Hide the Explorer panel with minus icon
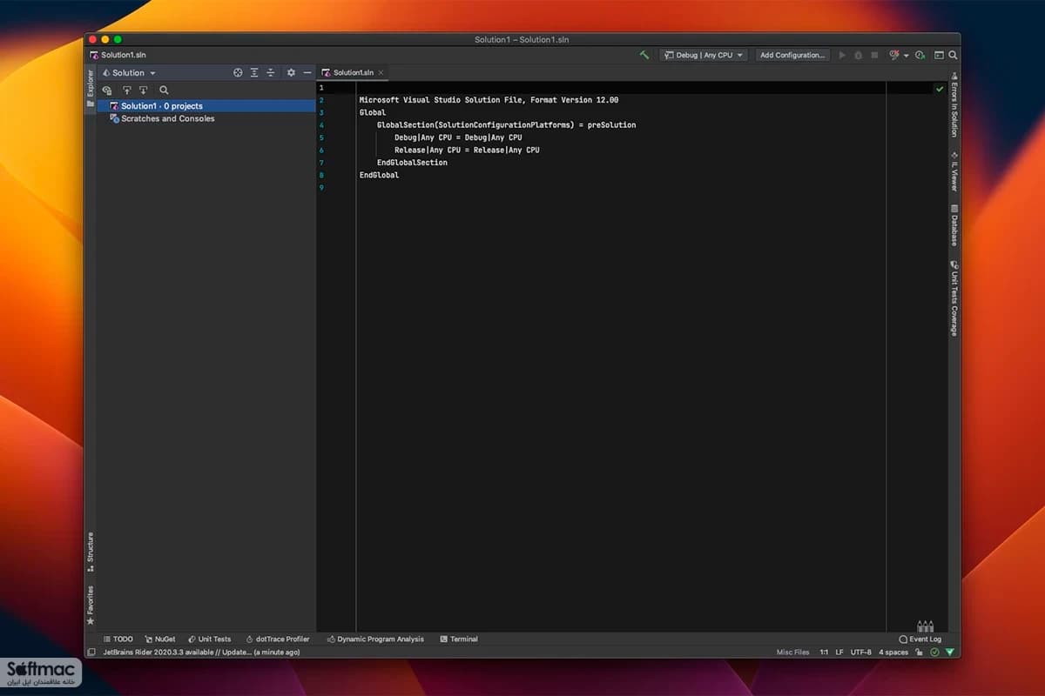Viewport: 1045px width, 696px height. 307,73
